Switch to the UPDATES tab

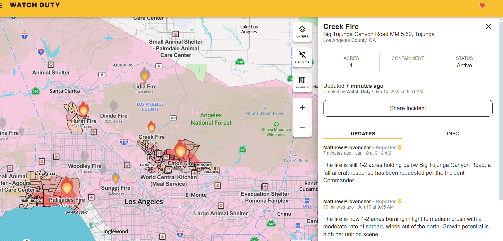[x=363, y=134]
